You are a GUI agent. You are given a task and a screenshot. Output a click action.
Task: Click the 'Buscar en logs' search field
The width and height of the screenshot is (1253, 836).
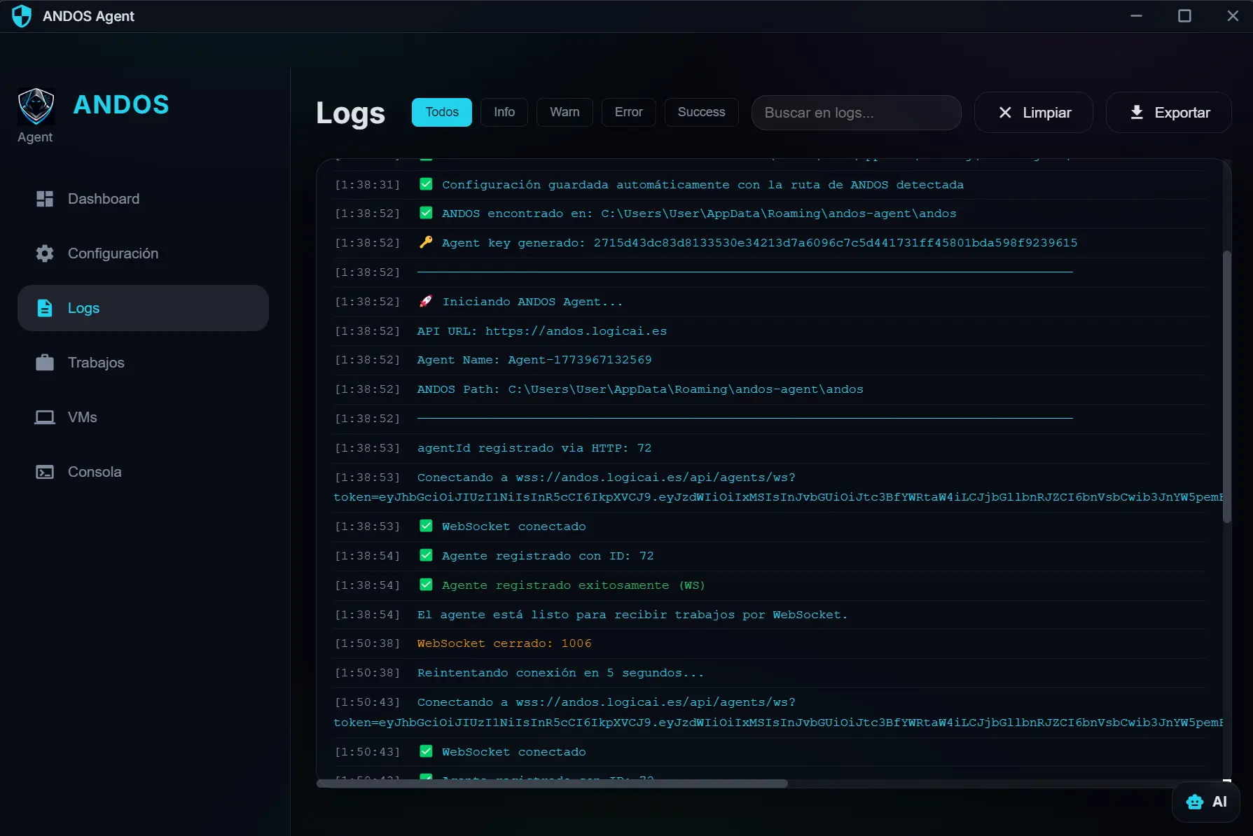point(856,112)
